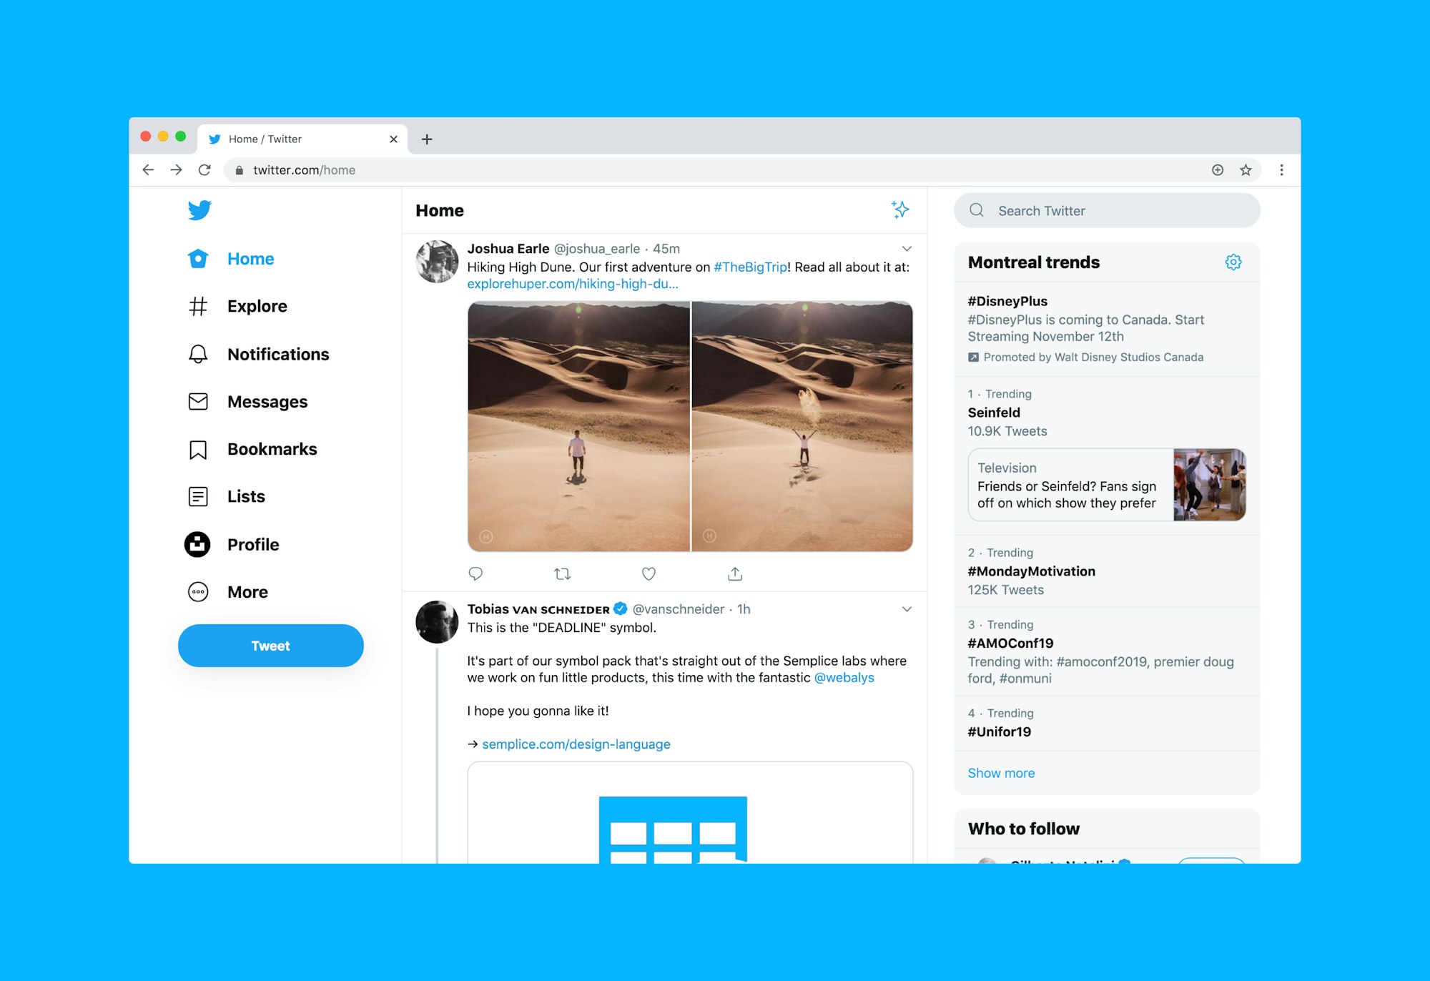This screenshot has height=981, width=1430.
Task: Click the sparkle/magic Home feed icon
Action: coord(899,211)
